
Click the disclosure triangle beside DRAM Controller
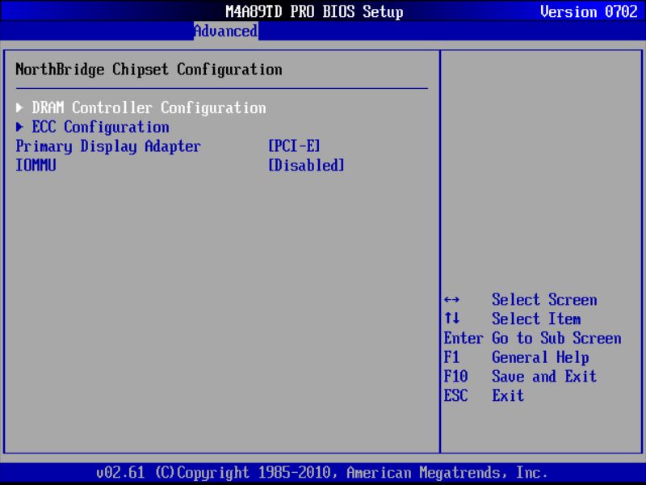[x=19, y=107]
